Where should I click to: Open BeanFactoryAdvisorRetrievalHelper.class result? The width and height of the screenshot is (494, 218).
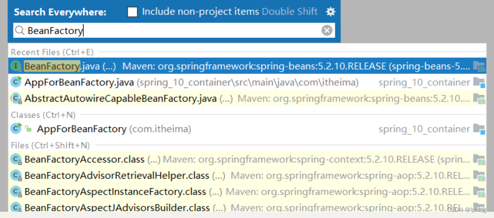[x=247, y=175]
